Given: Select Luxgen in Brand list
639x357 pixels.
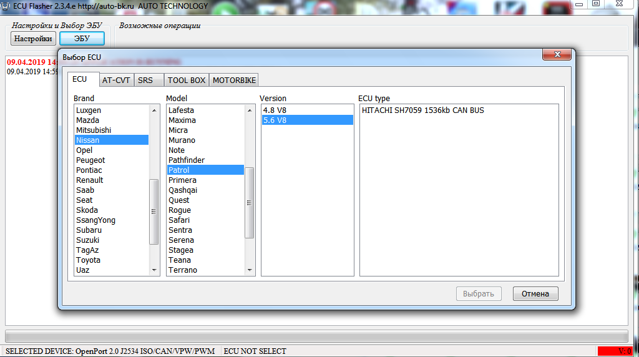Looking at the screenshot, I should pos(111,110).
